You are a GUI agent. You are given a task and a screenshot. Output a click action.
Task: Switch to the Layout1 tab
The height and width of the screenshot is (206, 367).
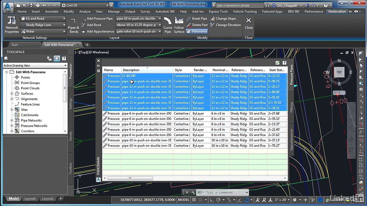point(30,199)
